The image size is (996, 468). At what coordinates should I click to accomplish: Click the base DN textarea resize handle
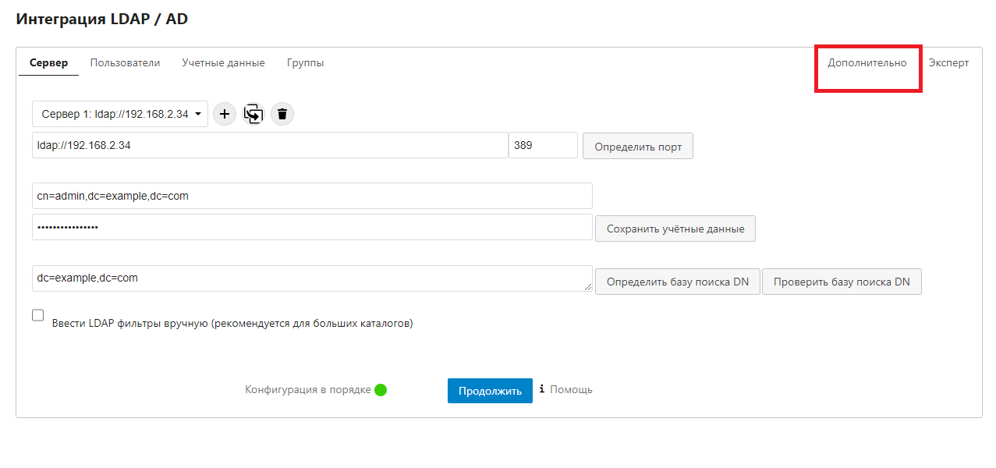point(588,288)
